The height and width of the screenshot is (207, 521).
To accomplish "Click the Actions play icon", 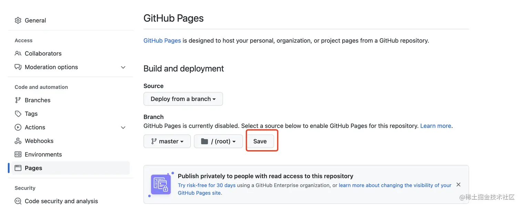I will click(18, 127).
